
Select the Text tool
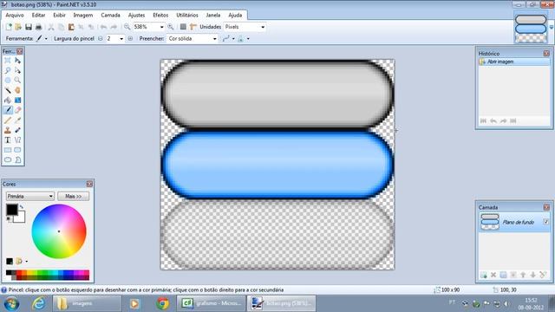pyautogui.click(x=8, y=140)
